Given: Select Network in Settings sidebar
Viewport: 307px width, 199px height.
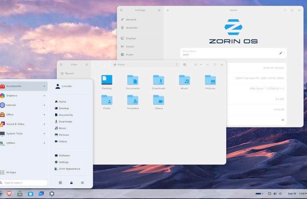Looking at the screenshot, I should (140, 20).
